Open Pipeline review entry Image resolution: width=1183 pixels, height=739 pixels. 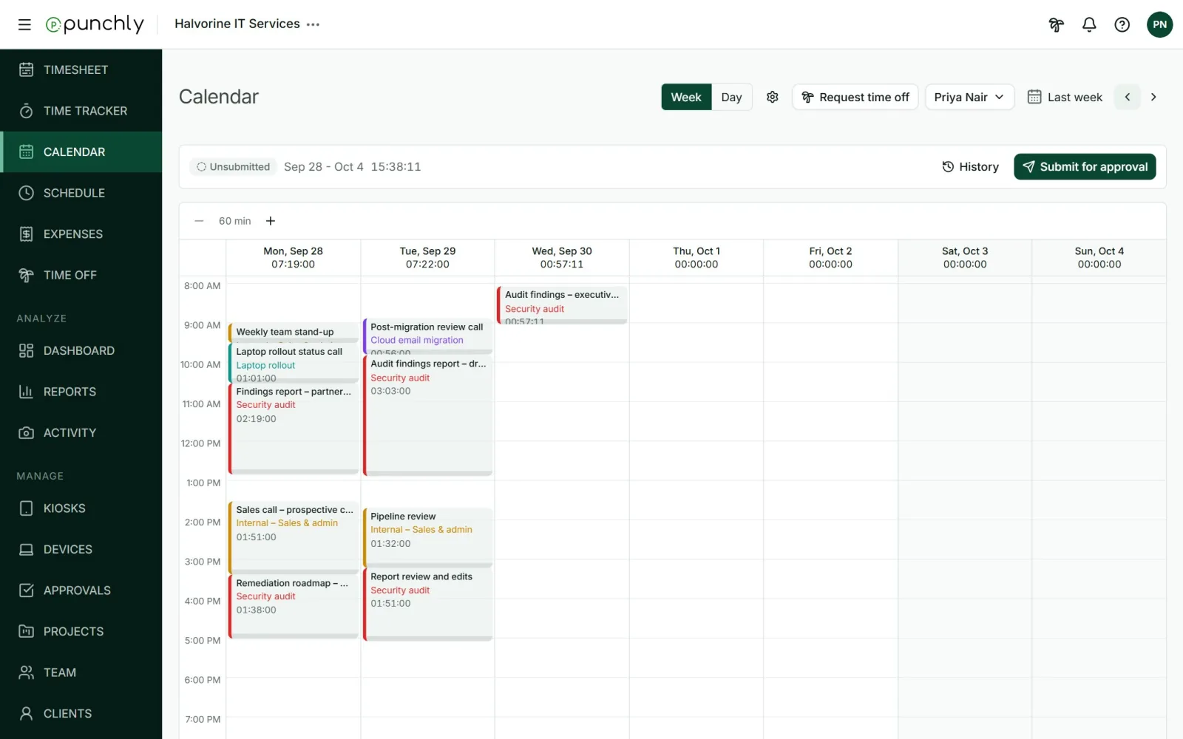click(428, 537)
